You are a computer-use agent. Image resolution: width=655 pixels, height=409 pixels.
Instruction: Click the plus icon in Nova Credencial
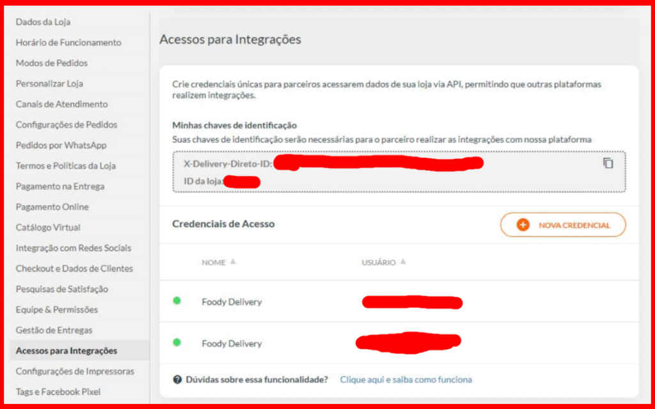pyautogui.click(x=523, y=225)
